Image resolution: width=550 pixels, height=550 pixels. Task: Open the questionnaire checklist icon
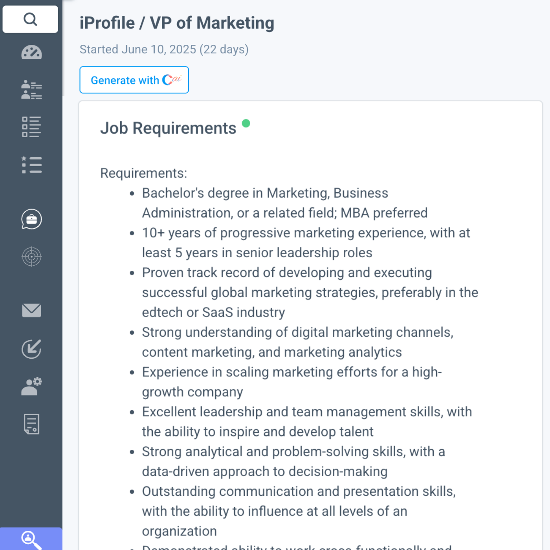point(31,126)
